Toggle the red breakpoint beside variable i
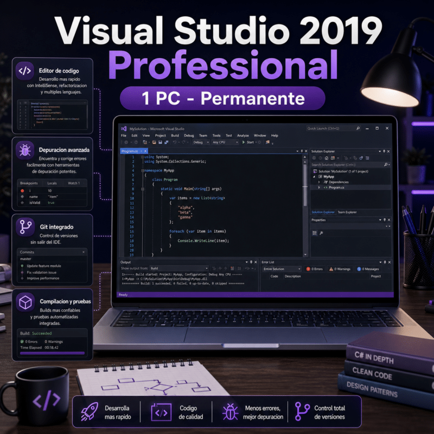The width and height of the screenshot is (434, 434). (x=22, y=191)
